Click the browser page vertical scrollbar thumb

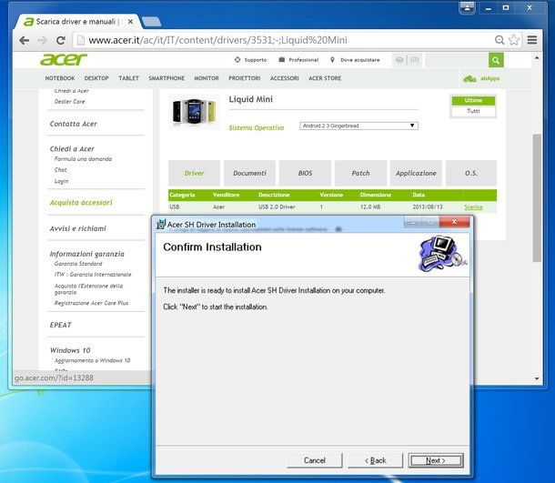click(537, 198)
